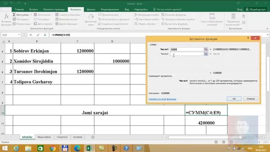This screenshot has height=152, width=270.
Task: Open the Page Layout ribbon tab
Action: tap(54, 9)
